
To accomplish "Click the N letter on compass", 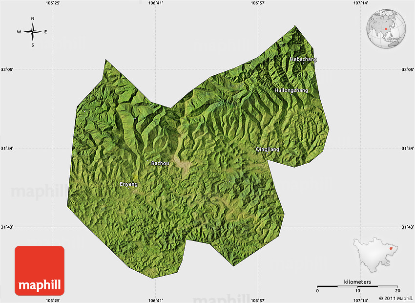I will [x=33, y=19].
